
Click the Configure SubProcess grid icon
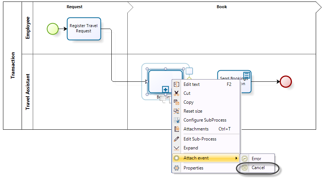click(x=176, y=120)
